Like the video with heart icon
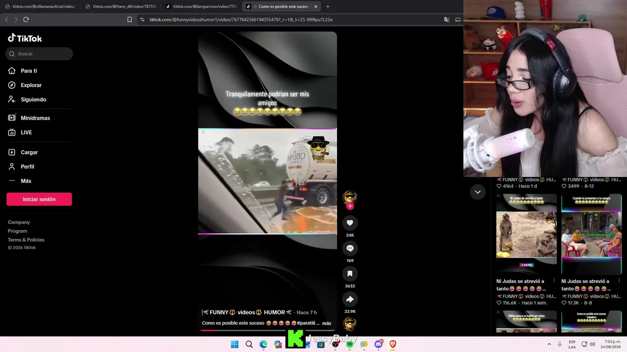This screenshot has height=352, width=627. [x=350, y=222]
